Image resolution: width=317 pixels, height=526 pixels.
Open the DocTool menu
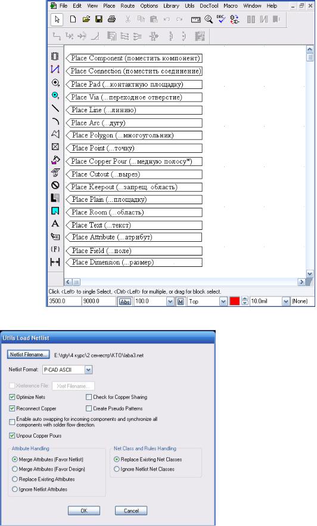pyautogui.click(x=209, y=6)
